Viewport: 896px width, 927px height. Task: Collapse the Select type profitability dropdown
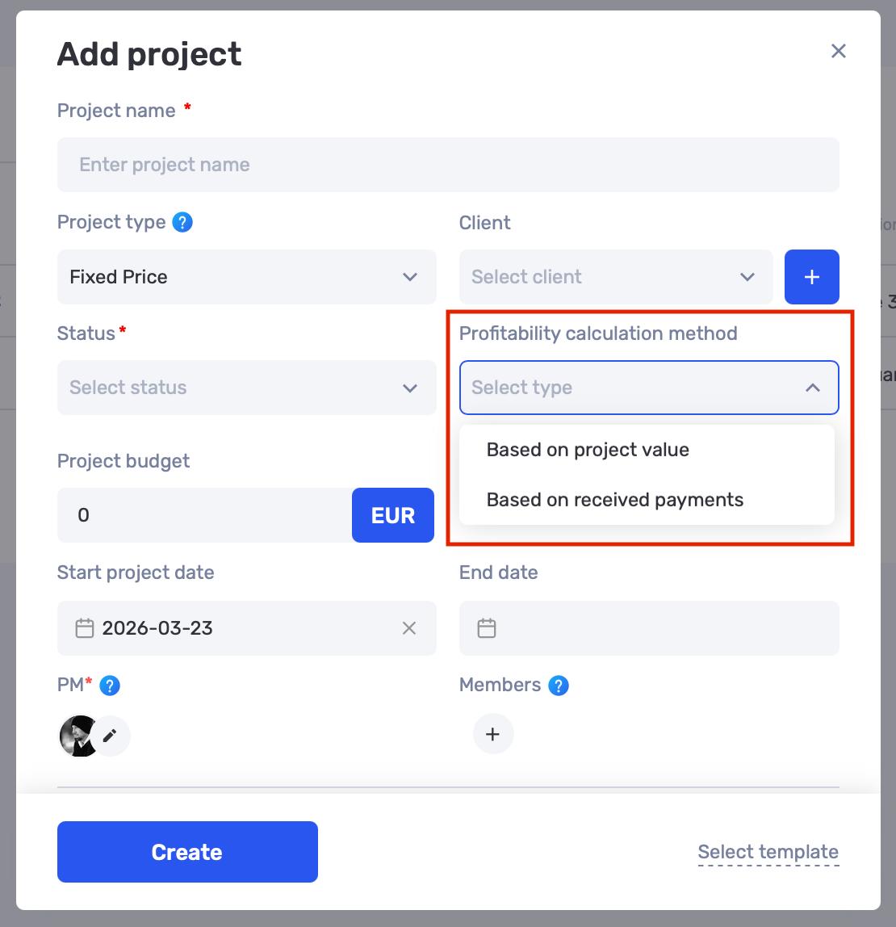649,388
